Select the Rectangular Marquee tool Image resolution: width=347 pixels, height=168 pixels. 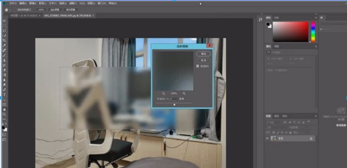coord(4,25)
